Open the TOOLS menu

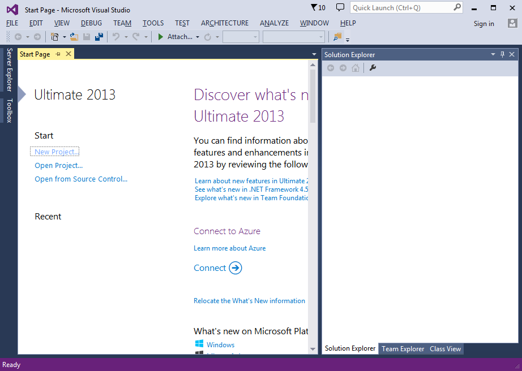[x=153, y=23]
